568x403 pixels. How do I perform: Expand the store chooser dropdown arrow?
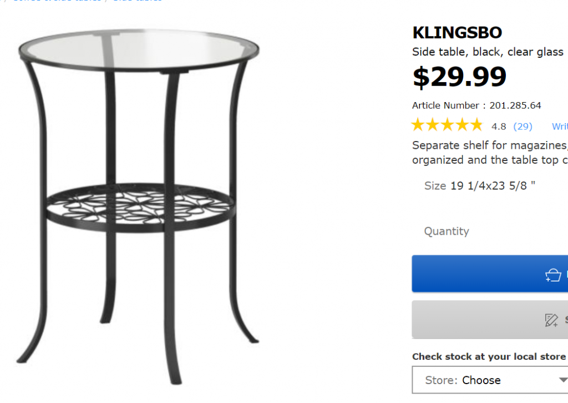point(563,380)
